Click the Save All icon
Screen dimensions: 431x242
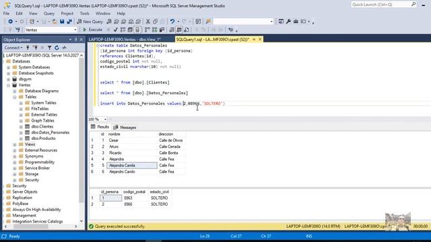[69, 22]
